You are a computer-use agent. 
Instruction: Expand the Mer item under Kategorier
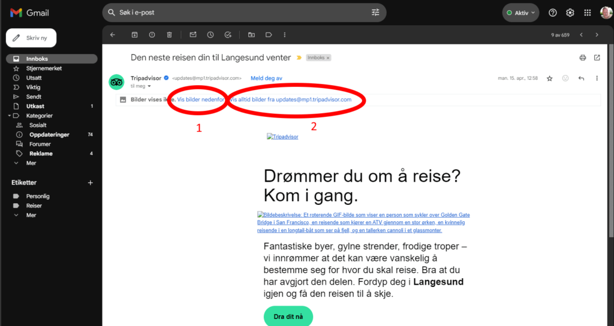(31, 162)
